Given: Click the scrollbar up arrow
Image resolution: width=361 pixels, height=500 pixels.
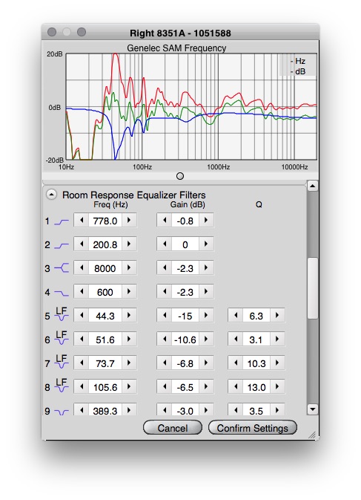Looking at the screenshot, I should click(313, 186).
